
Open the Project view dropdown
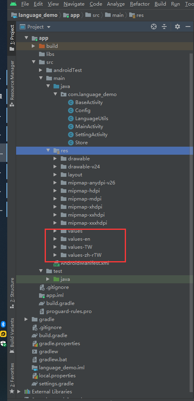pyautogui.click(x=35, y=27)
